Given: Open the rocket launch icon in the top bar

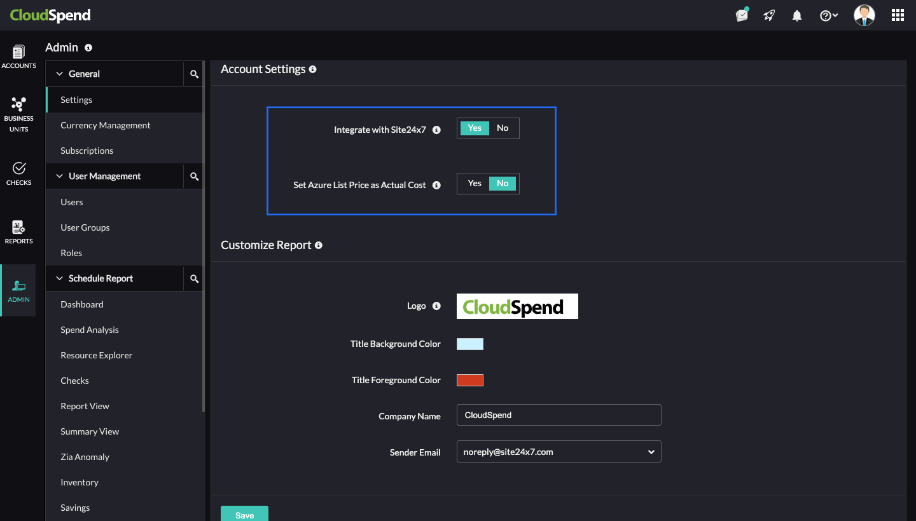Looking at the screenshot, I should point(769,15).
